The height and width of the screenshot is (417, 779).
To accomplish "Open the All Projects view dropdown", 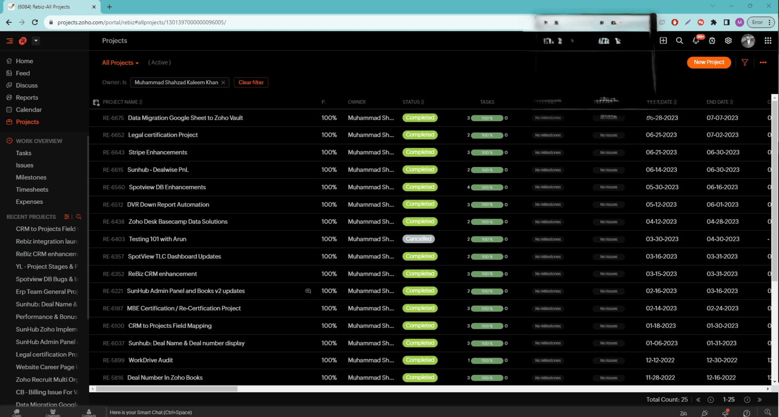I will point(120,63).
